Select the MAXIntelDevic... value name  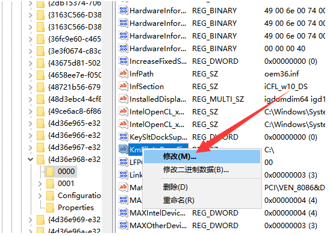[158, 213]
